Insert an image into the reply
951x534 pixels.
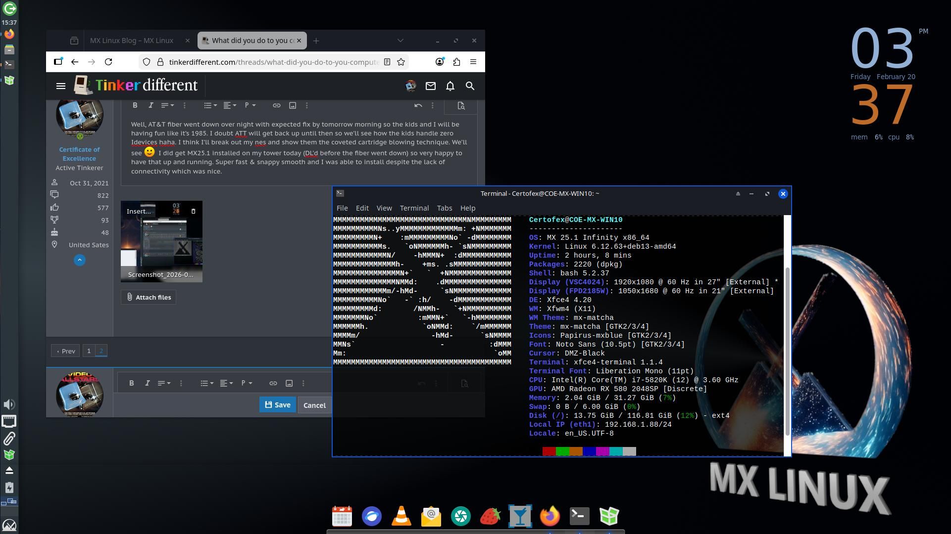point(293,105)
